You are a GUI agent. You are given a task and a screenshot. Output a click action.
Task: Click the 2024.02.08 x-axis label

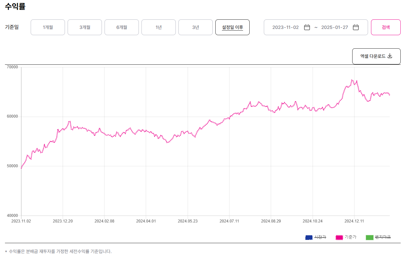(104, 221)
